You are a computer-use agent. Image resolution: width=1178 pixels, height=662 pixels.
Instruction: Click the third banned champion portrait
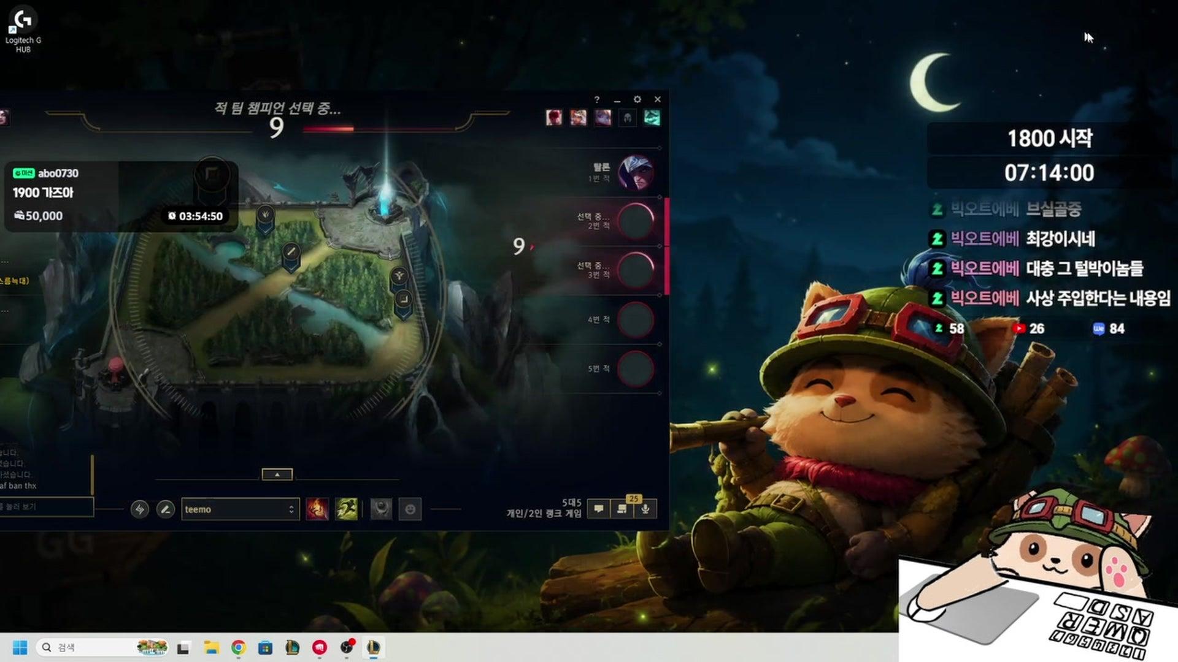(x=603, y=118)
